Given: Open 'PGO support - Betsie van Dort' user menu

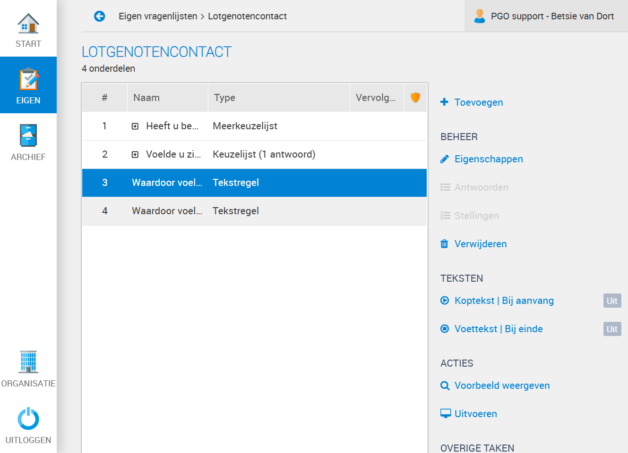Looking at the screenshot, I should [546, 16].
